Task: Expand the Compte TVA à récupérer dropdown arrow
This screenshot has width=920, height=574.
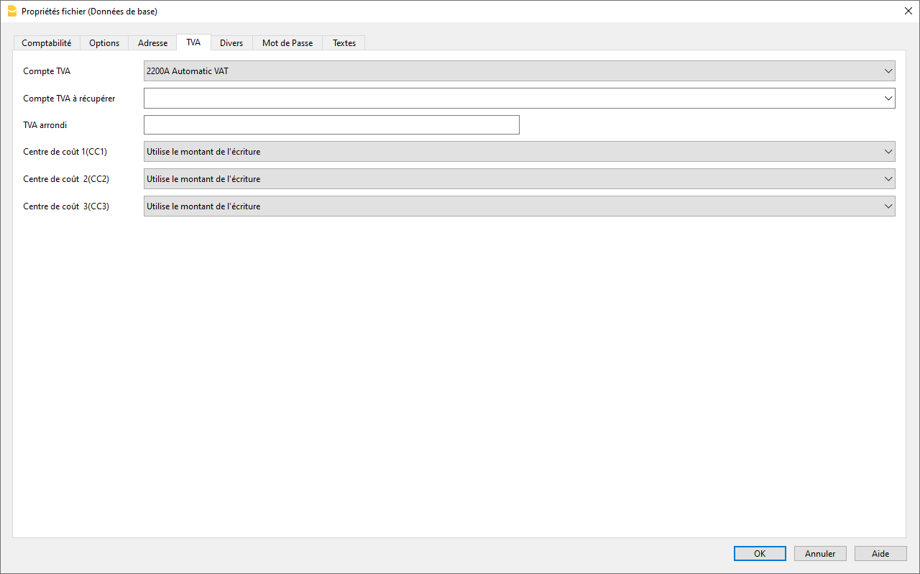Action: (888, 99)
